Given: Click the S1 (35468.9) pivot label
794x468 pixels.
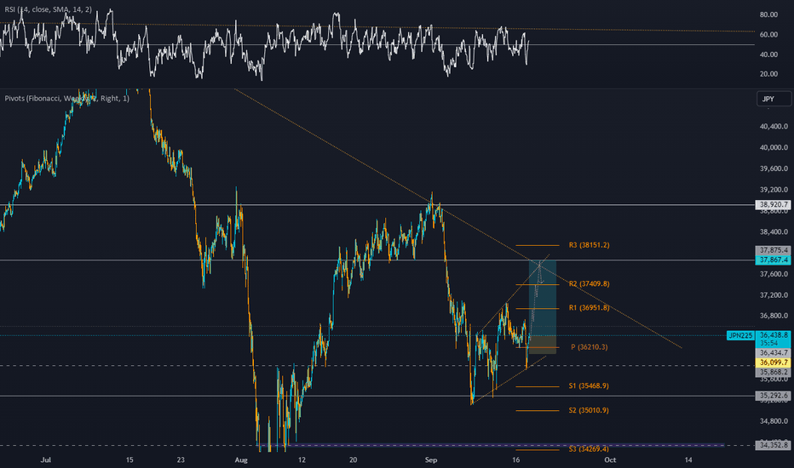Looking at the screenshot, I should (589, 386).
